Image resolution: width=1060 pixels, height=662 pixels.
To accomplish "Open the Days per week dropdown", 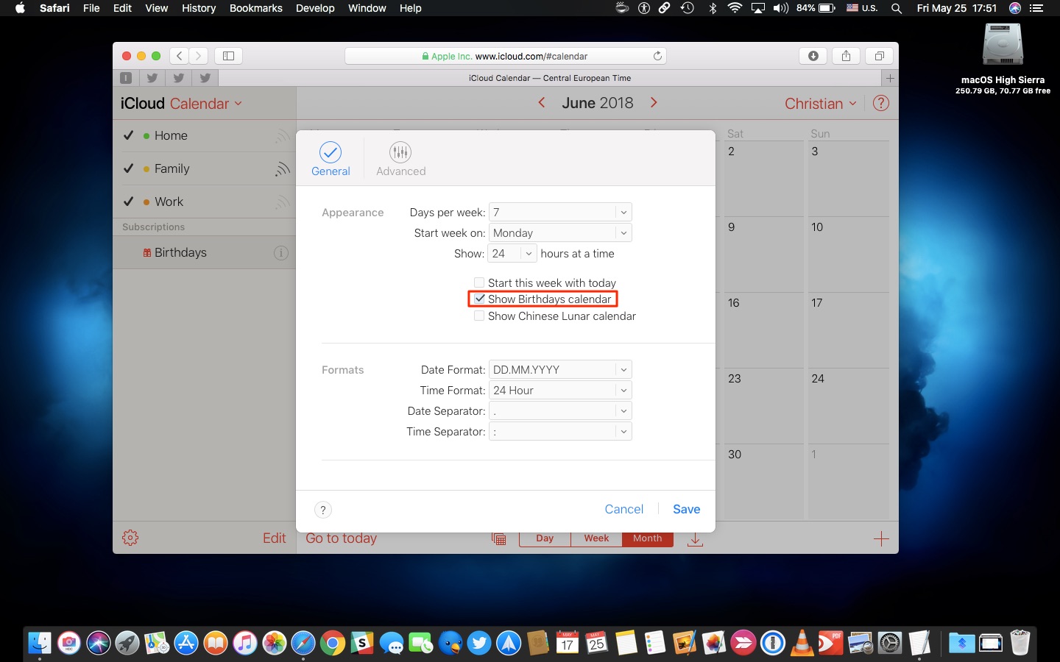I will 560,212.
